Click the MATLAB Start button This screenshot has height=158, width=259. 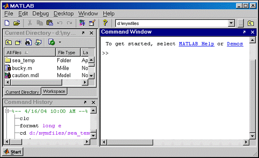pos(13,152)
